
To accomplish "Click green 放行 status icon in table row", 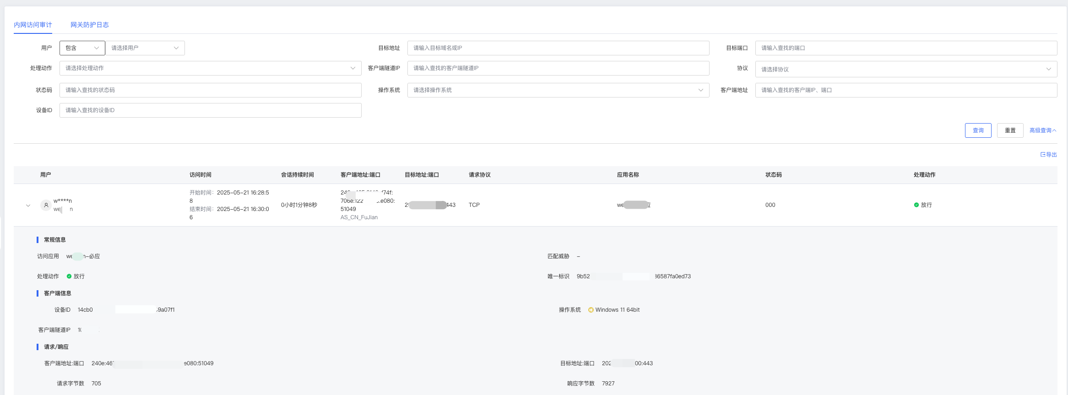I will pos(916,205).
